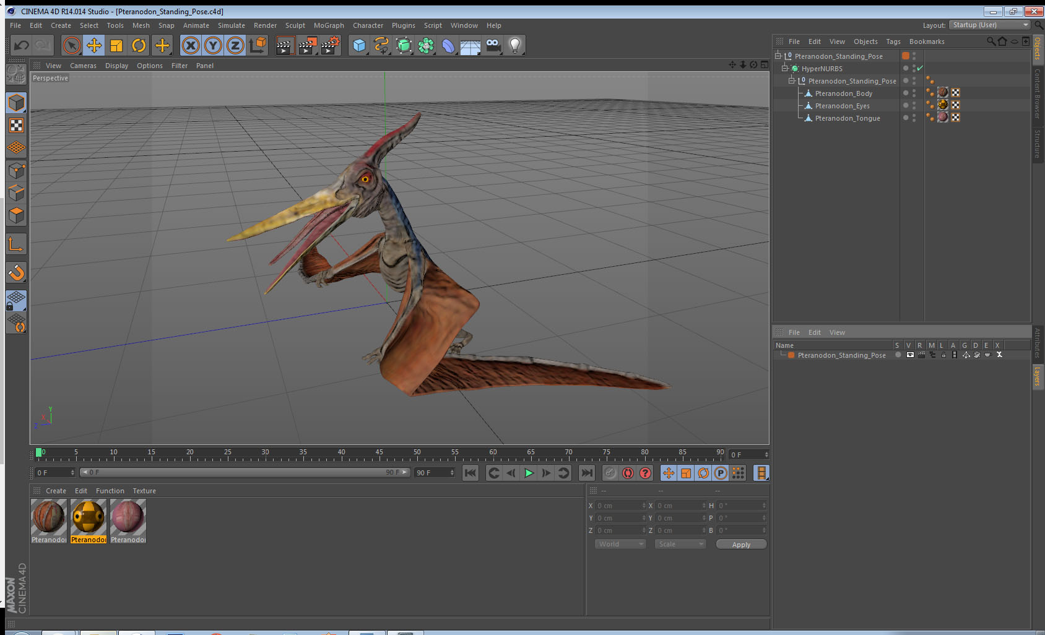
Task: Toggle Y axis lock
Action: tap(213, 45)
